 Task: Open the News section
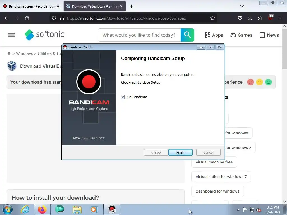(x=269, y=35)
